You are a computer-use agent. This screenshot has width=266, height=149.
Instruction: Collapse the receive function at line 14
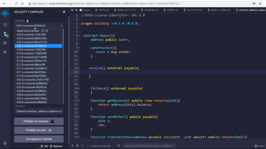click(x=79, y=68)
